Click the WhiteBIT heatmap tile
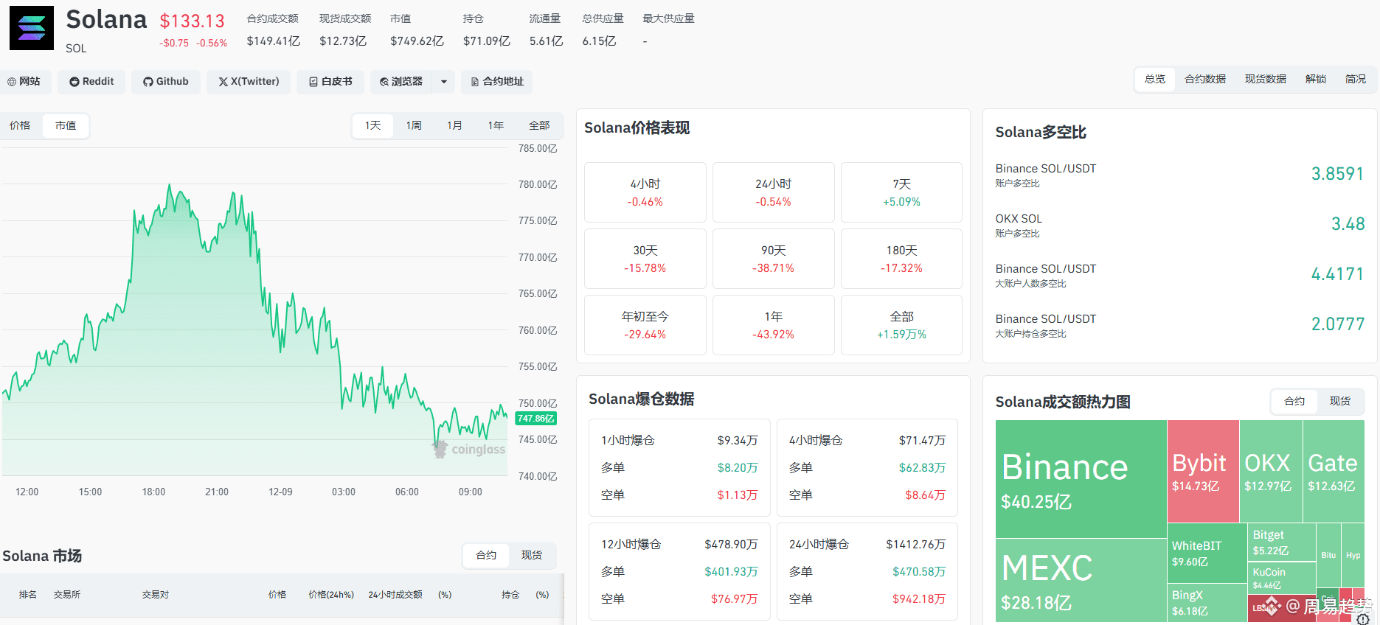The image size is (1380, 625). (x=1207, y=553)
